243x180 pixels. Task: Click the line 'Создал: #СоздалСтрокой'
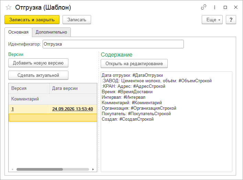[128, 119]
